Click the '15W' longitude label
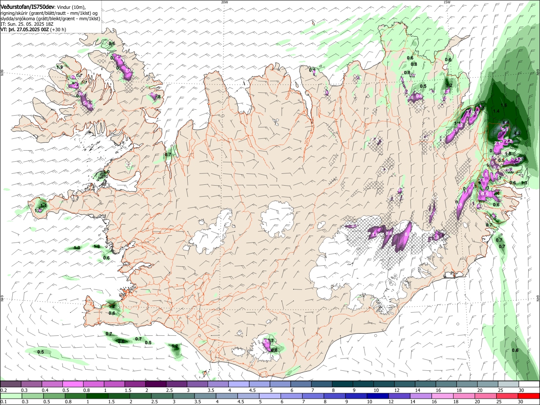Viewport: 540px width, 405px height. (447, 2)
